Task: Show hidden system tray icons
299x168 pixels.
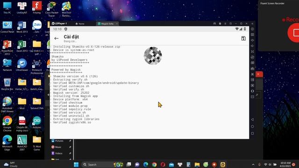Action: (253, 165)
